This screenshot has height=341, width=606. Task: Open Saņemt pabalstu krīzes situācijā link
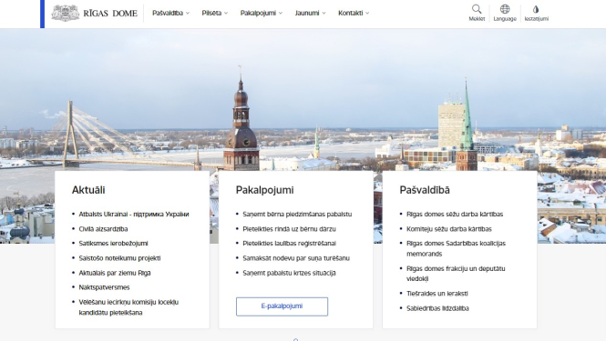[x=289, y=273]
